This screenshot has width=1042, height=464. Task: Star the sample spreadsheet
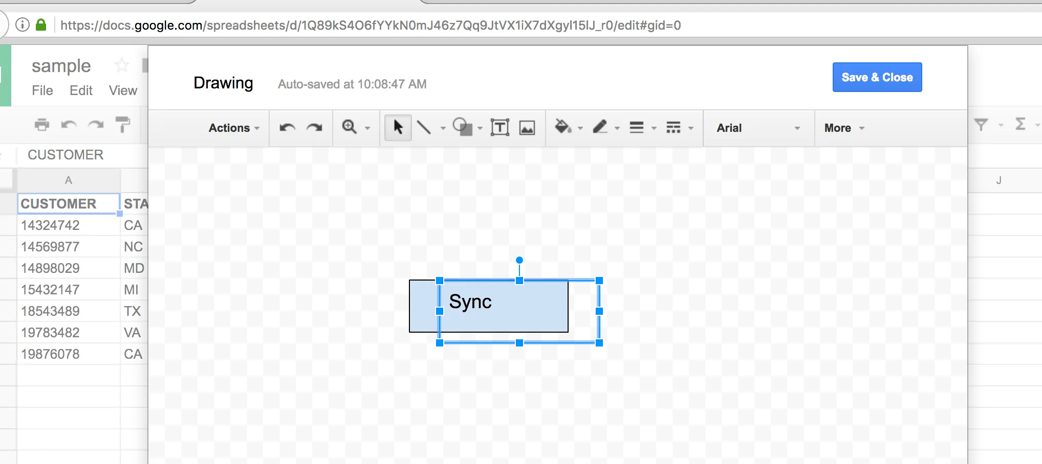[121, 65]
